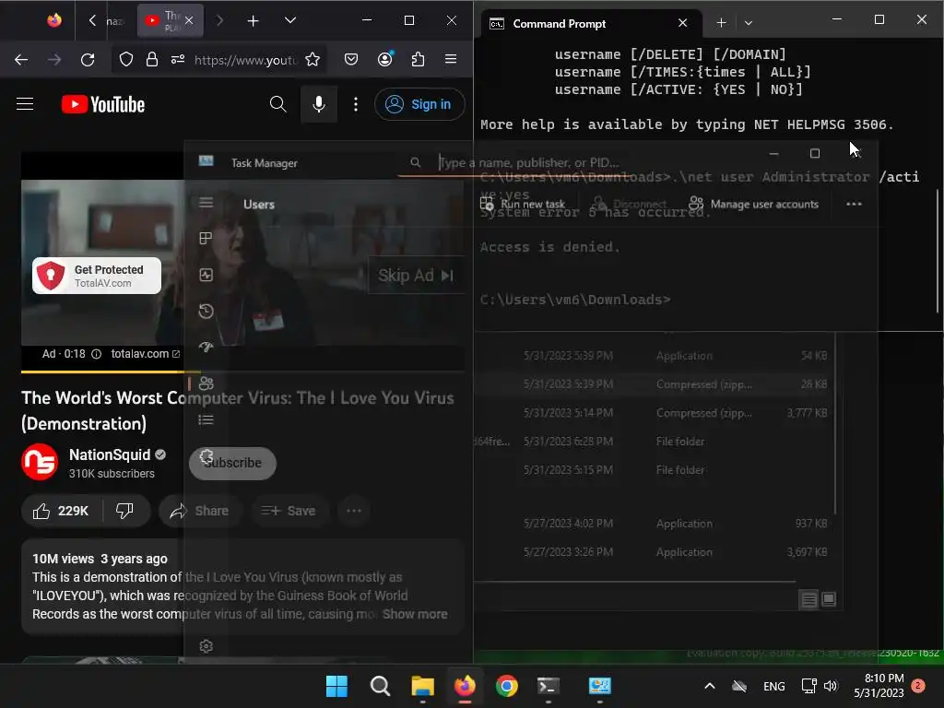Close the Command Prompt tab
This screenshot has width=944, height=708.
(683, 23)
